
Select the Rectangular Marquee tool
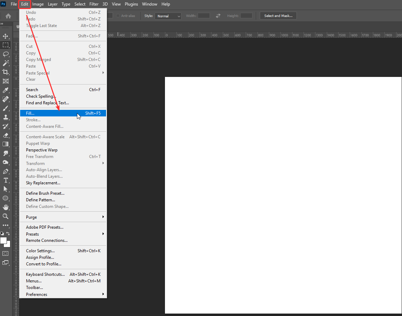pos(6,45)
